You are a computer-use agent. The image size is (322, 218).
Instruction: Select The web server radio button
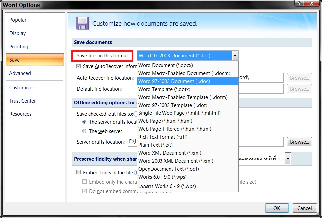click(x=84, y=131)
